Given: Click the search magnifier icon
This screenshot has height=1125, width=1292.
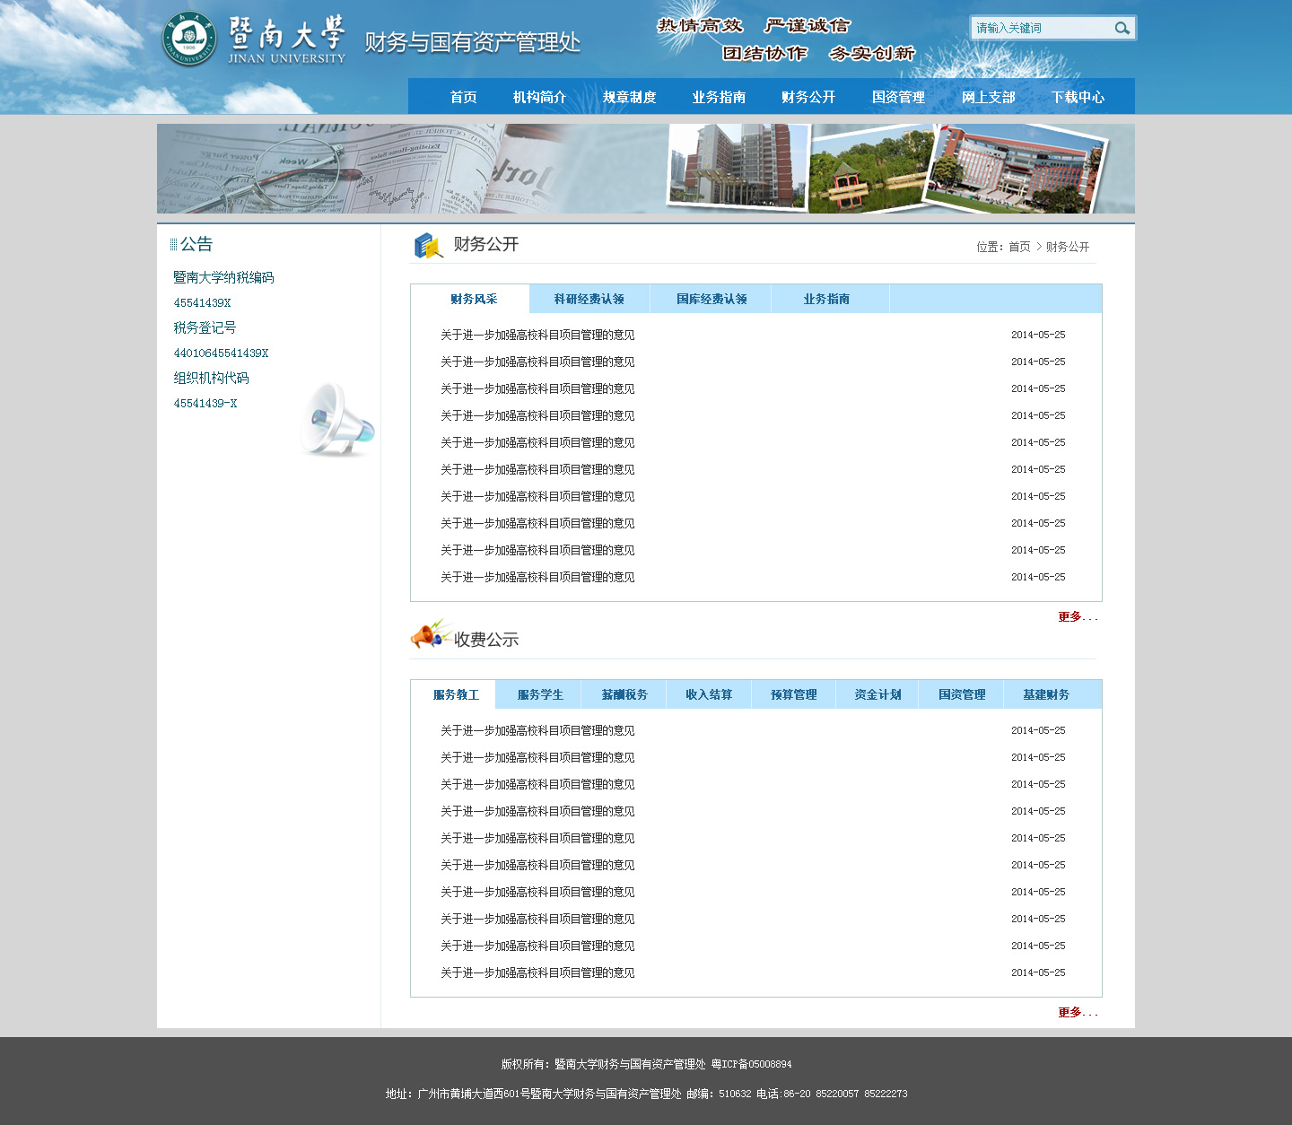Looking at the screenshot, I should pos(1122,29).
